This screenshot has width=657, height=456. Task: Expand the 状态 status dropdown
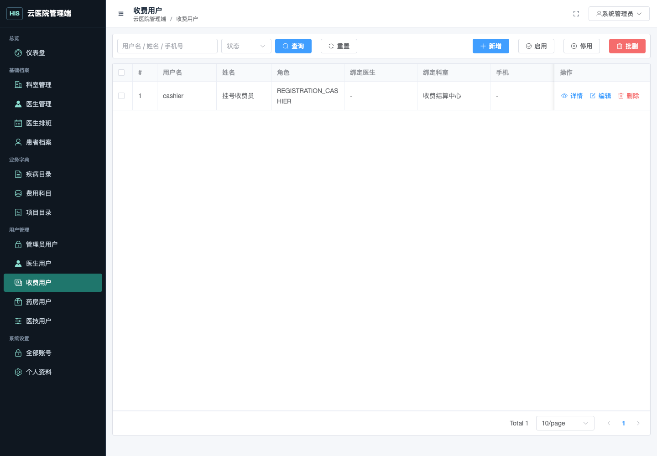(x=246, y=46)
